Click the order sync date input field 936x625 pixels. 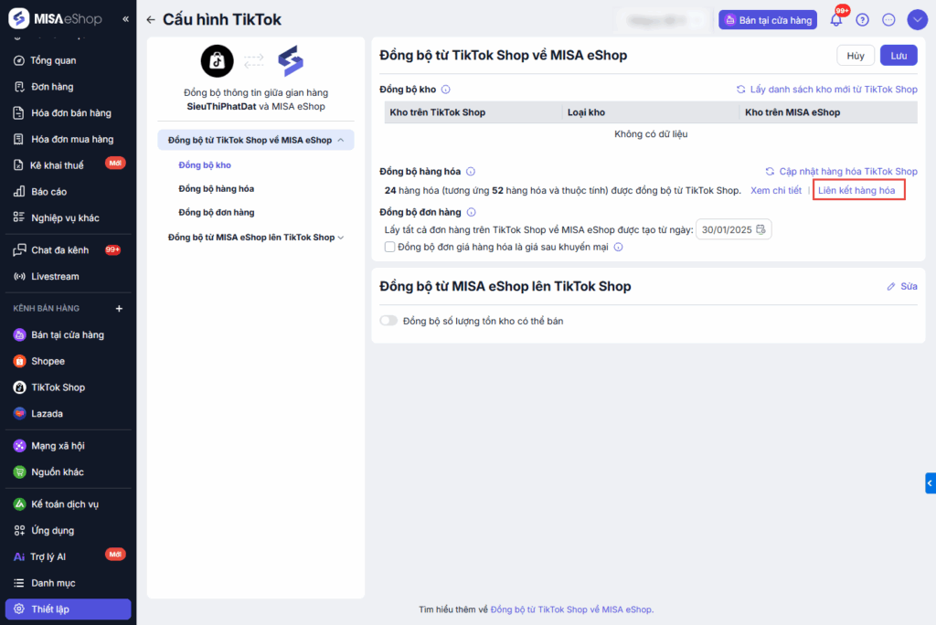pyautogui.click(x=727, y=229)
